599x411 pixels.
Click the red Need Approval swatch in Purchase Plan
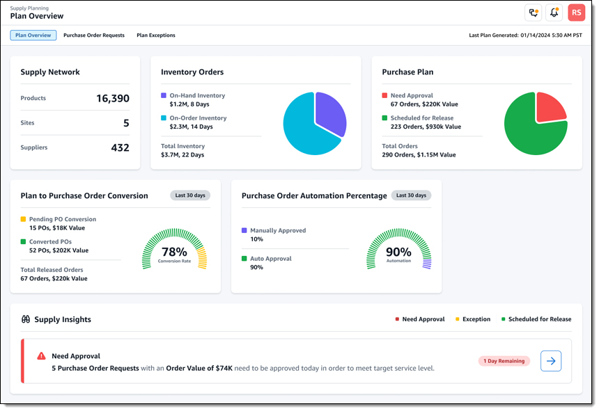click(384, 95)
